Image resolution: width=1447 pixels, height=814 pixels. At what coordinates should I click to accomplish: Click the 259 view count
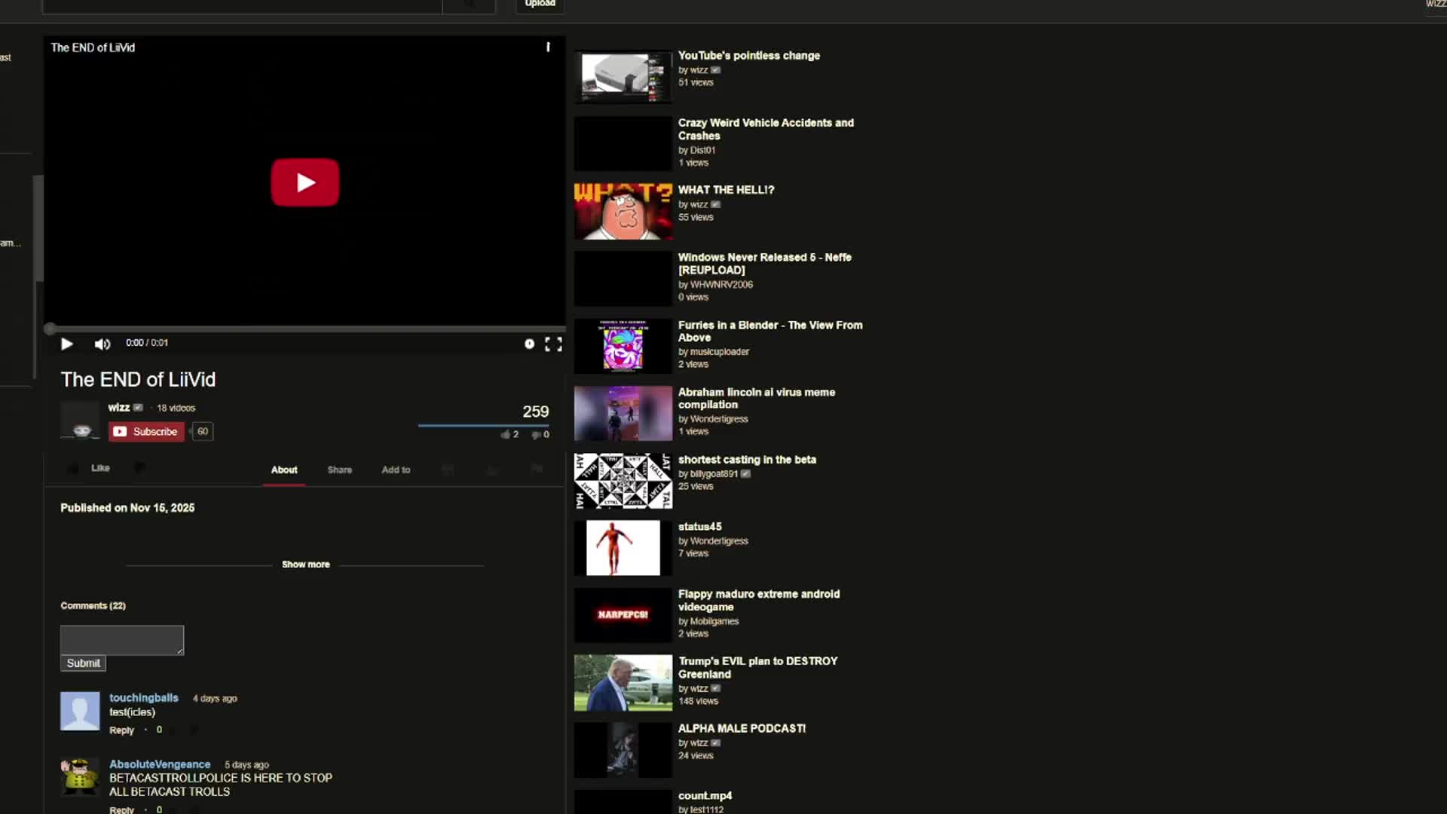point(536,412)
